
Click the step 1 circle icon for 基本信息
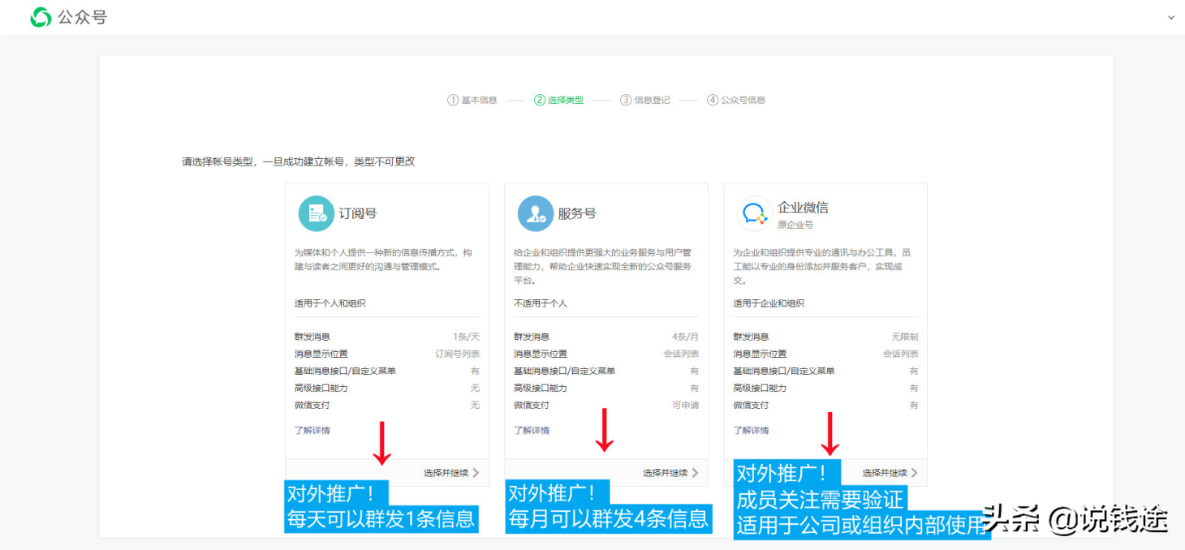coord(452,99)
